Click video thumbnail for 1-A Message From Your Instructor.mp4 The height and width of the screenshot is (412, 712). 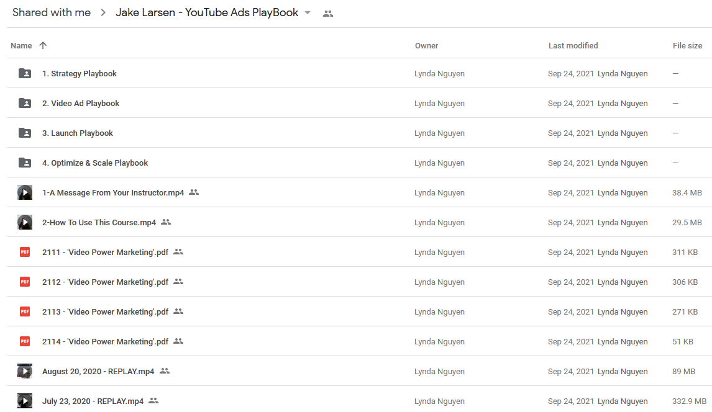pyautogui.click(x=25, y=192)
